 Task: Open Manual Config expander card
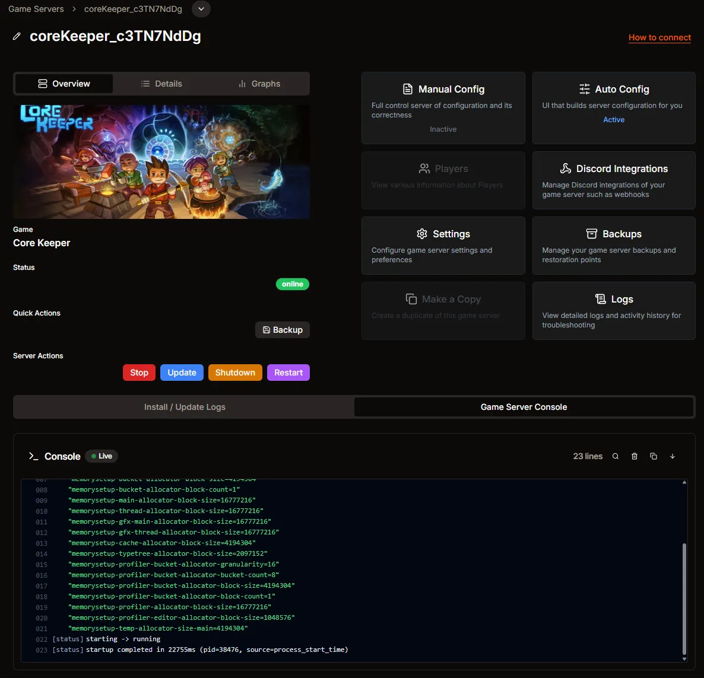pos(443,108)
